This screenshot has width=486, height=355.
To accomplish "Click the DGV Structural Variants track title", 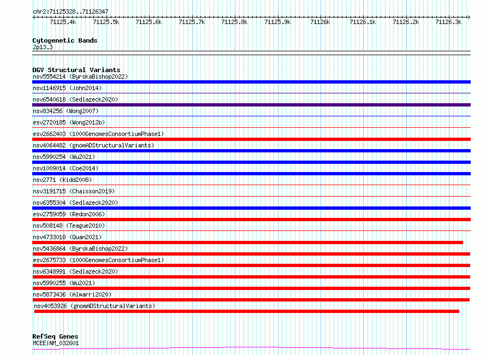I will tap(76, 70).
